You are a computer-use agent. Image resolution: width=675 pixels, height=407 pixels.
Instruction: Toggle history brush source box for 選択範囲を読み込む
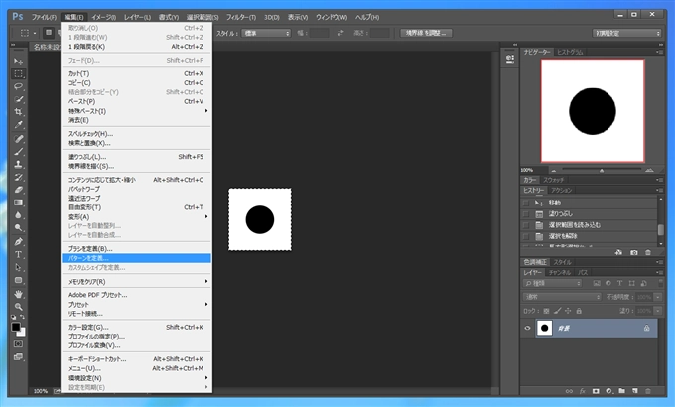526,225
